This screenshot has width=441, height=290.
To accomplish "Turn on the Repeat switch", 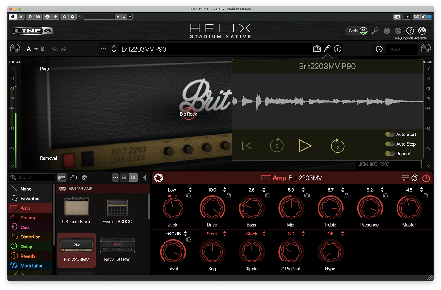I will pyautogui.click(x=390, y=154).
